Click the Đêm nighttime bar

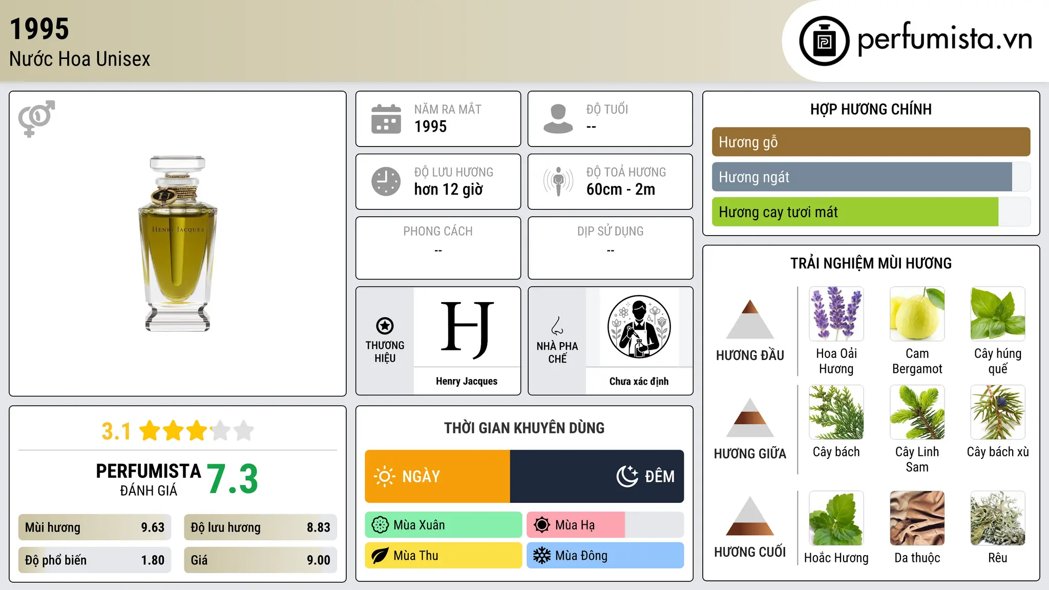tap(597, 476)
